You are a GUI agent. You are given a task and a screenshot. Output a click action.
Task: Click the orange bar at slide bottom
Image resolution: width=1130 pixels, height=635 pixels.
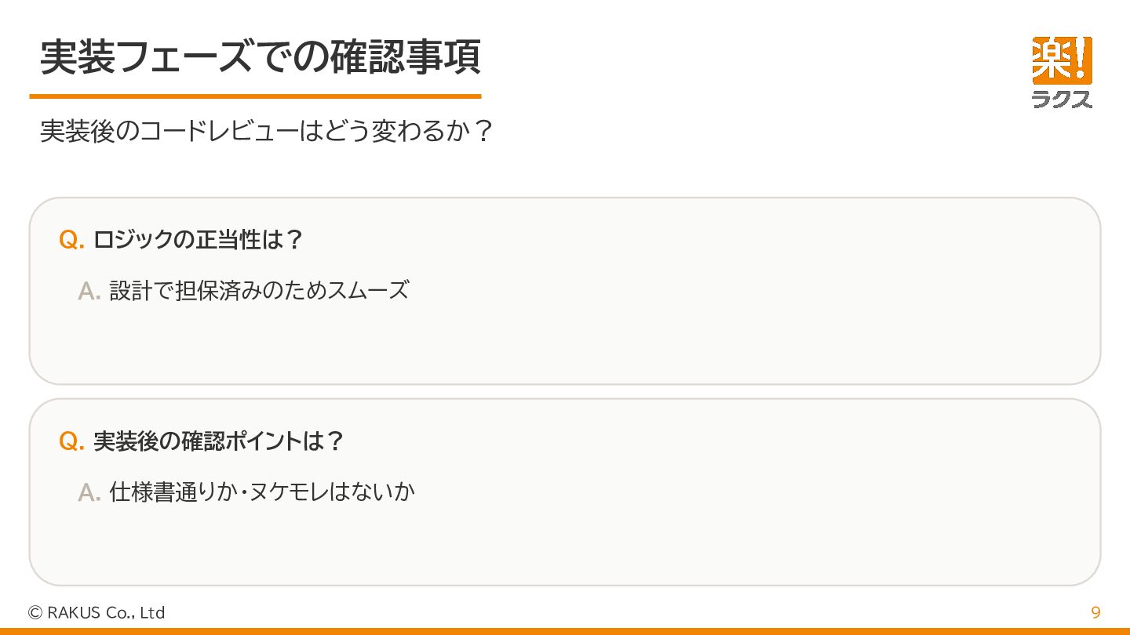[x=565, y=630]
